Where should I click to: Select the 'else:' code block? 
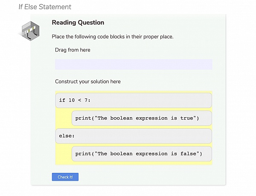134,136
